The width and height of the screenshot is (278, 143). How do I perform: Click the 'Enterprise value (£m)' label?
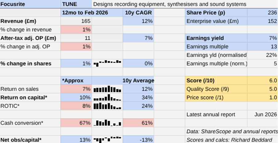click(x=216, y=21)
